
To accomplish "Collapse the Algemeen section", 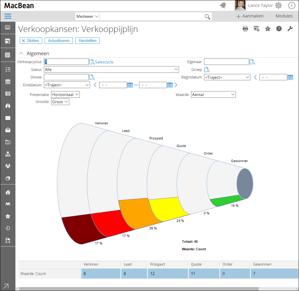I will point(21,53).
